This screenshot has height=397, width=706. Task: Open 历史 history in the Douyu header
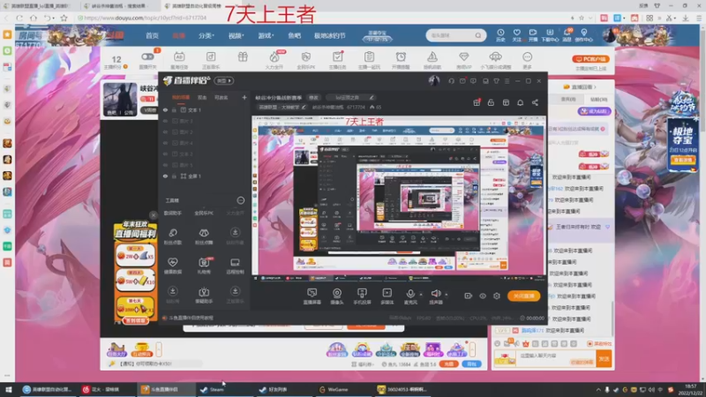click(x=500, y=35)
